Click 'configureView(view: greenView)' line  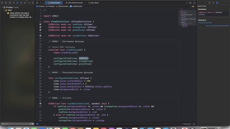[73, 64]
